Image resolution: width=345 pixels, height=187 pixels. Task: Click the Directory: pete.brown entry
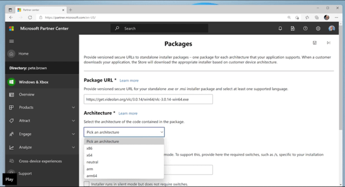pyautogui.click(x=42, y=68)
